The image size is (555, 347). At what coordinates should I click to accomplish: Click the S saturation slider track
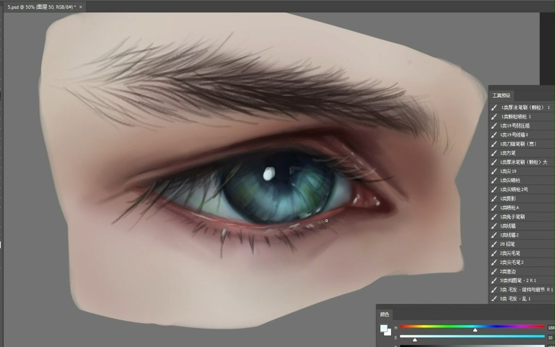[472, 336]
